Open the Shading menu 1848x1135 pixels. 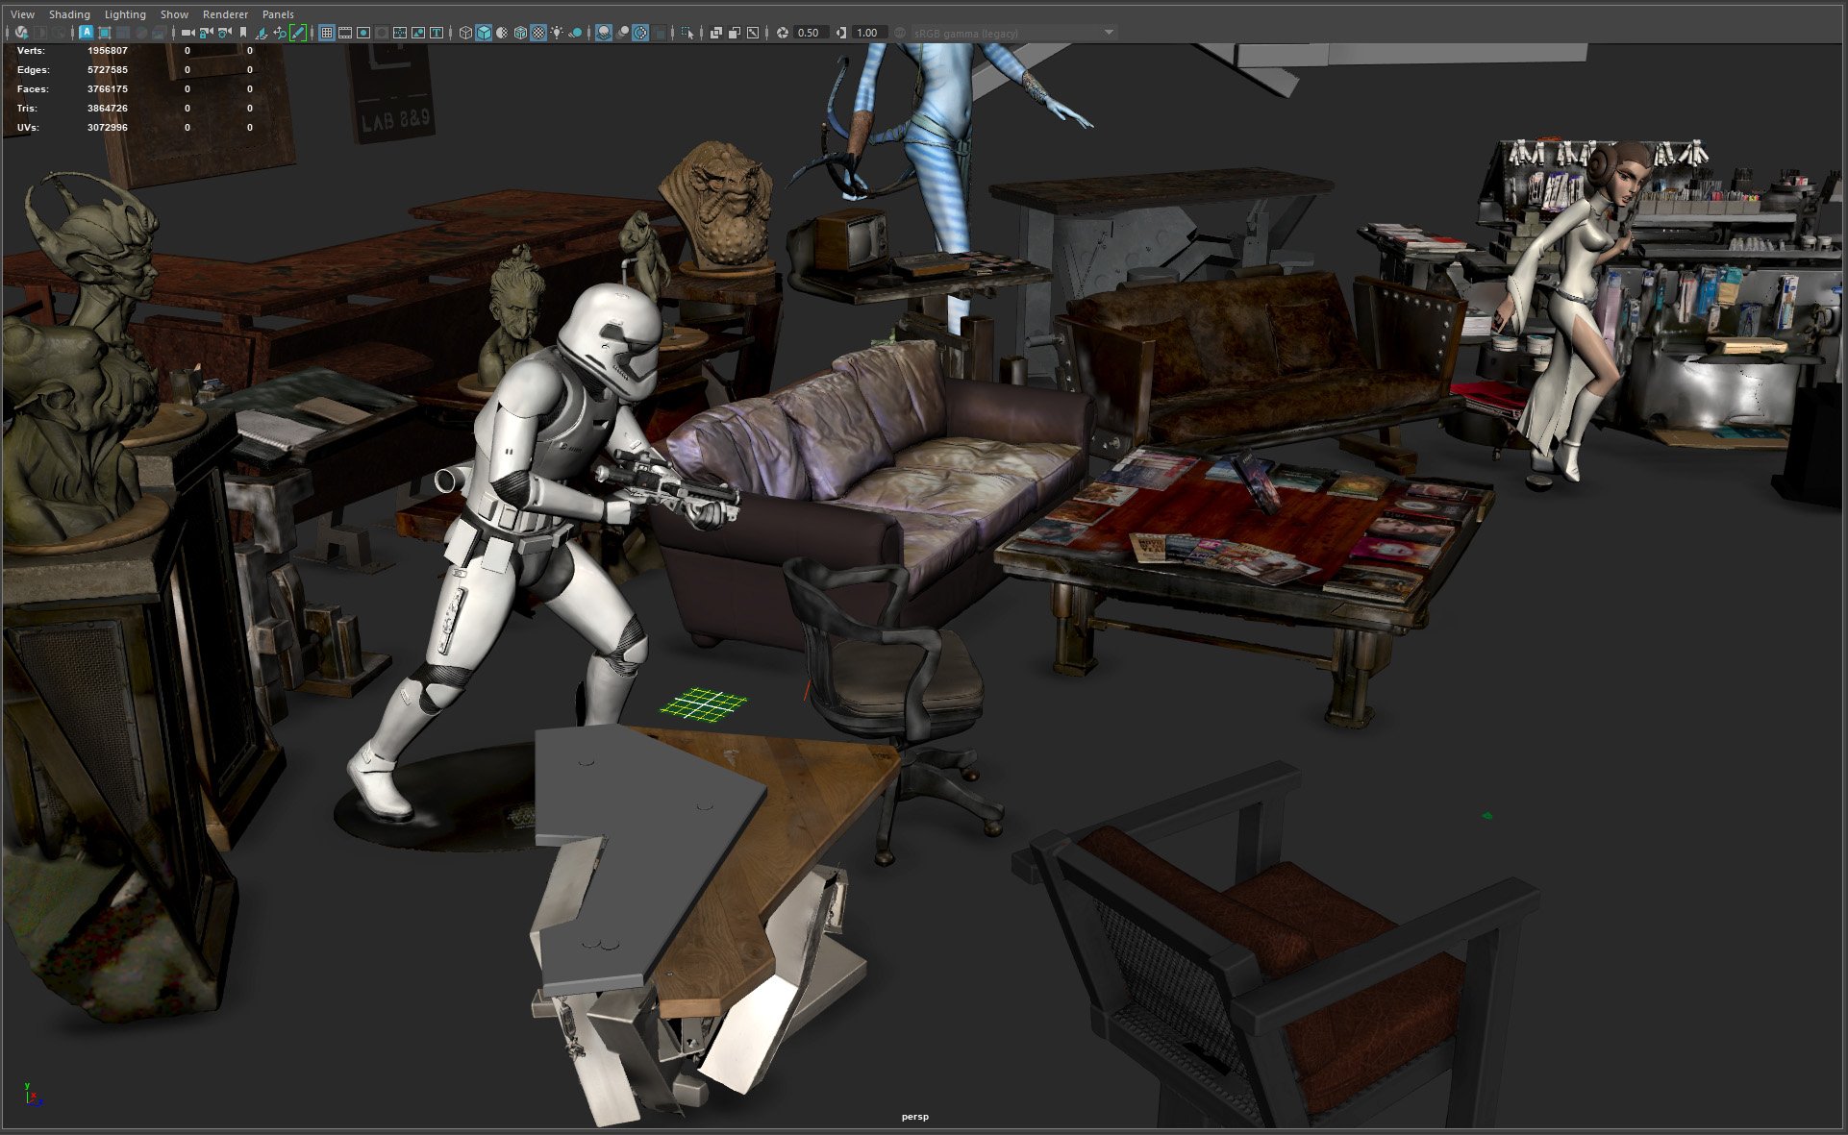point(69,14)
